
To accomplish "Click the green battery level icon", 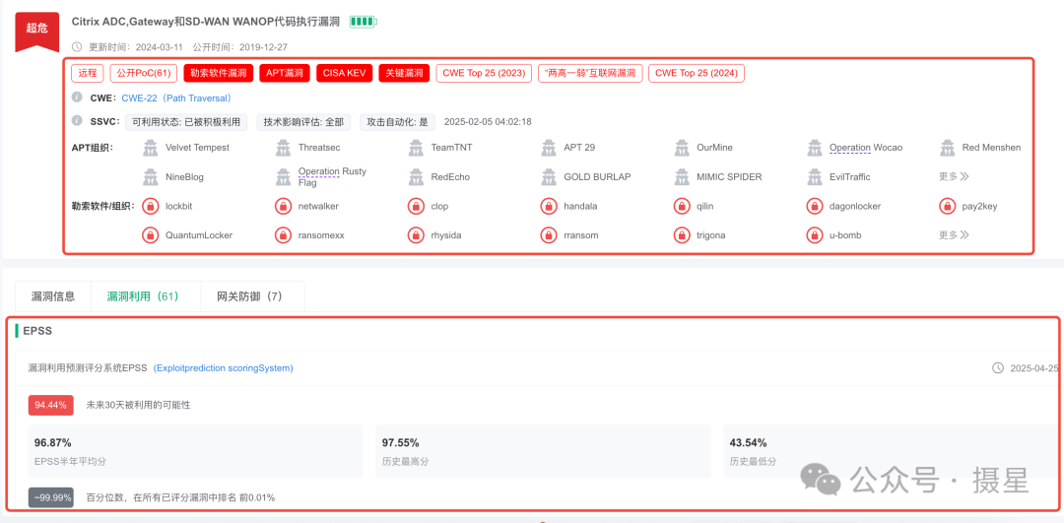I will point(363,23).
